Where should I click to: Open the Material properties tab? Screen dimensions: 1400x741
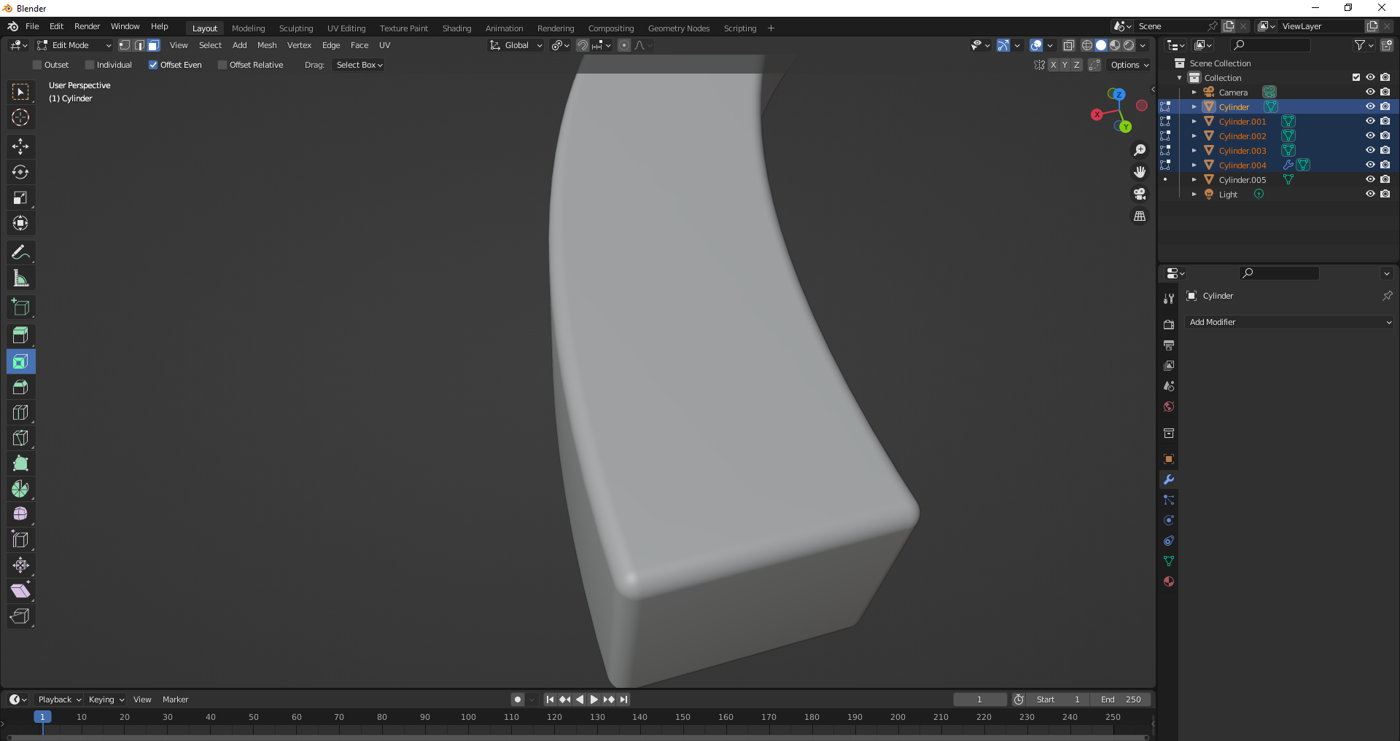pos(1169,581)
